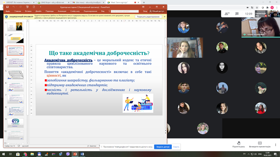Open the Meet chat icon
Image resolution: width=280 pixels, height=157 pixels.
pyautogui.click(x=237, y=14)
